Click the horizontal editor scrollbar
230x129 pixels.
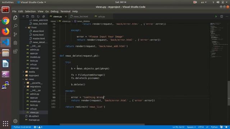pos(102,124)
